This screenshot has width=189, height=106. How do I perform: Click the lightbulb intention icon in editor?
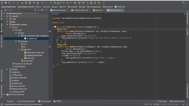pyautogui.click(x=55, y=27)
